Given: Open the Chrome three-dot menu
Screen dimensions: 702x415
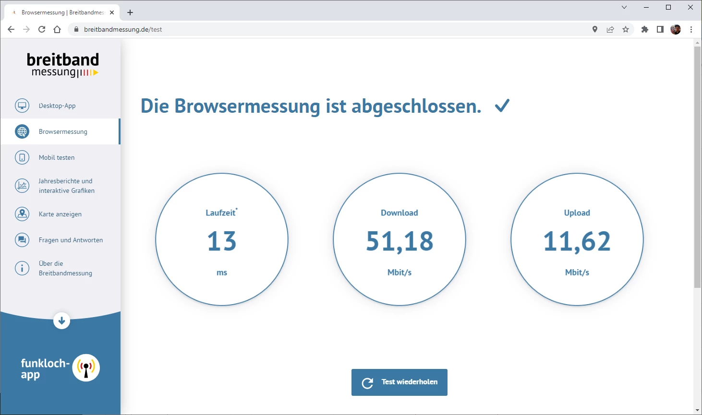Looking at the screenshot, I should tap(691, 29).
